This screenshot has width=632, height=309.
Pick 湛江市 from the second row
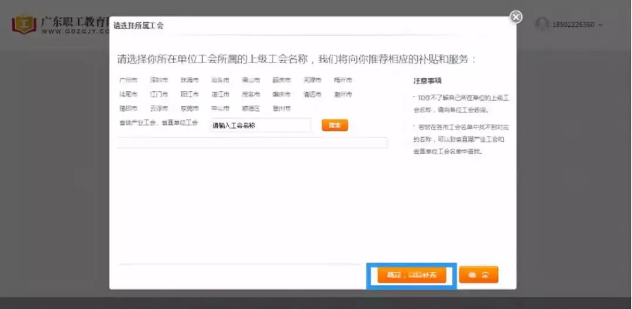(220, 94)
